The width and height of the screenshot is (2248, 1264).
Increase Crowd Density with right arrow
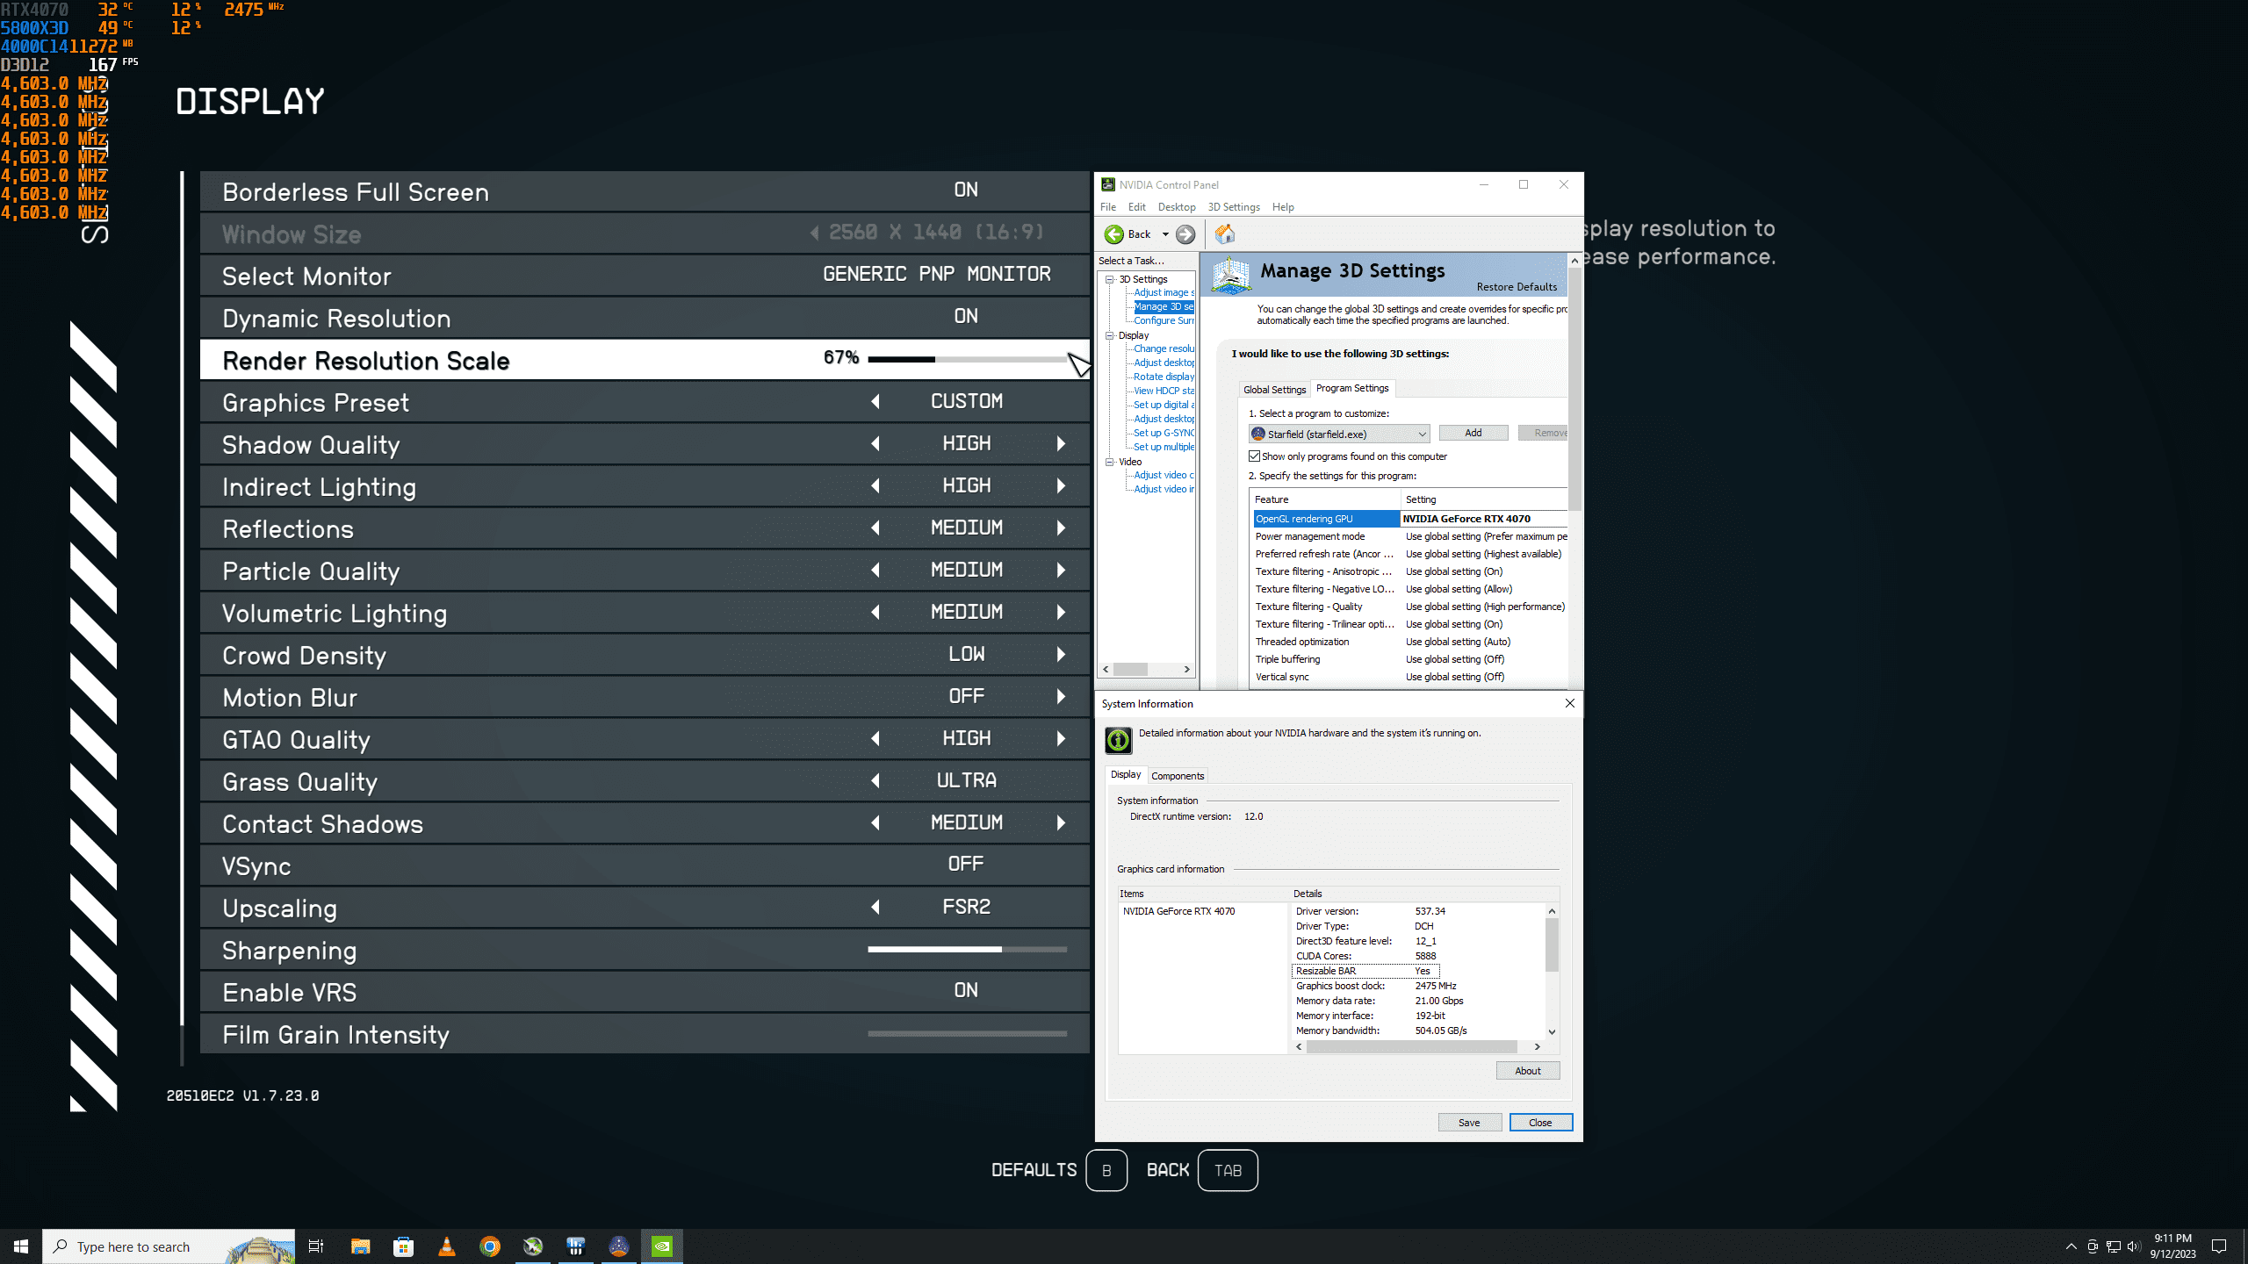[1061, 655]
